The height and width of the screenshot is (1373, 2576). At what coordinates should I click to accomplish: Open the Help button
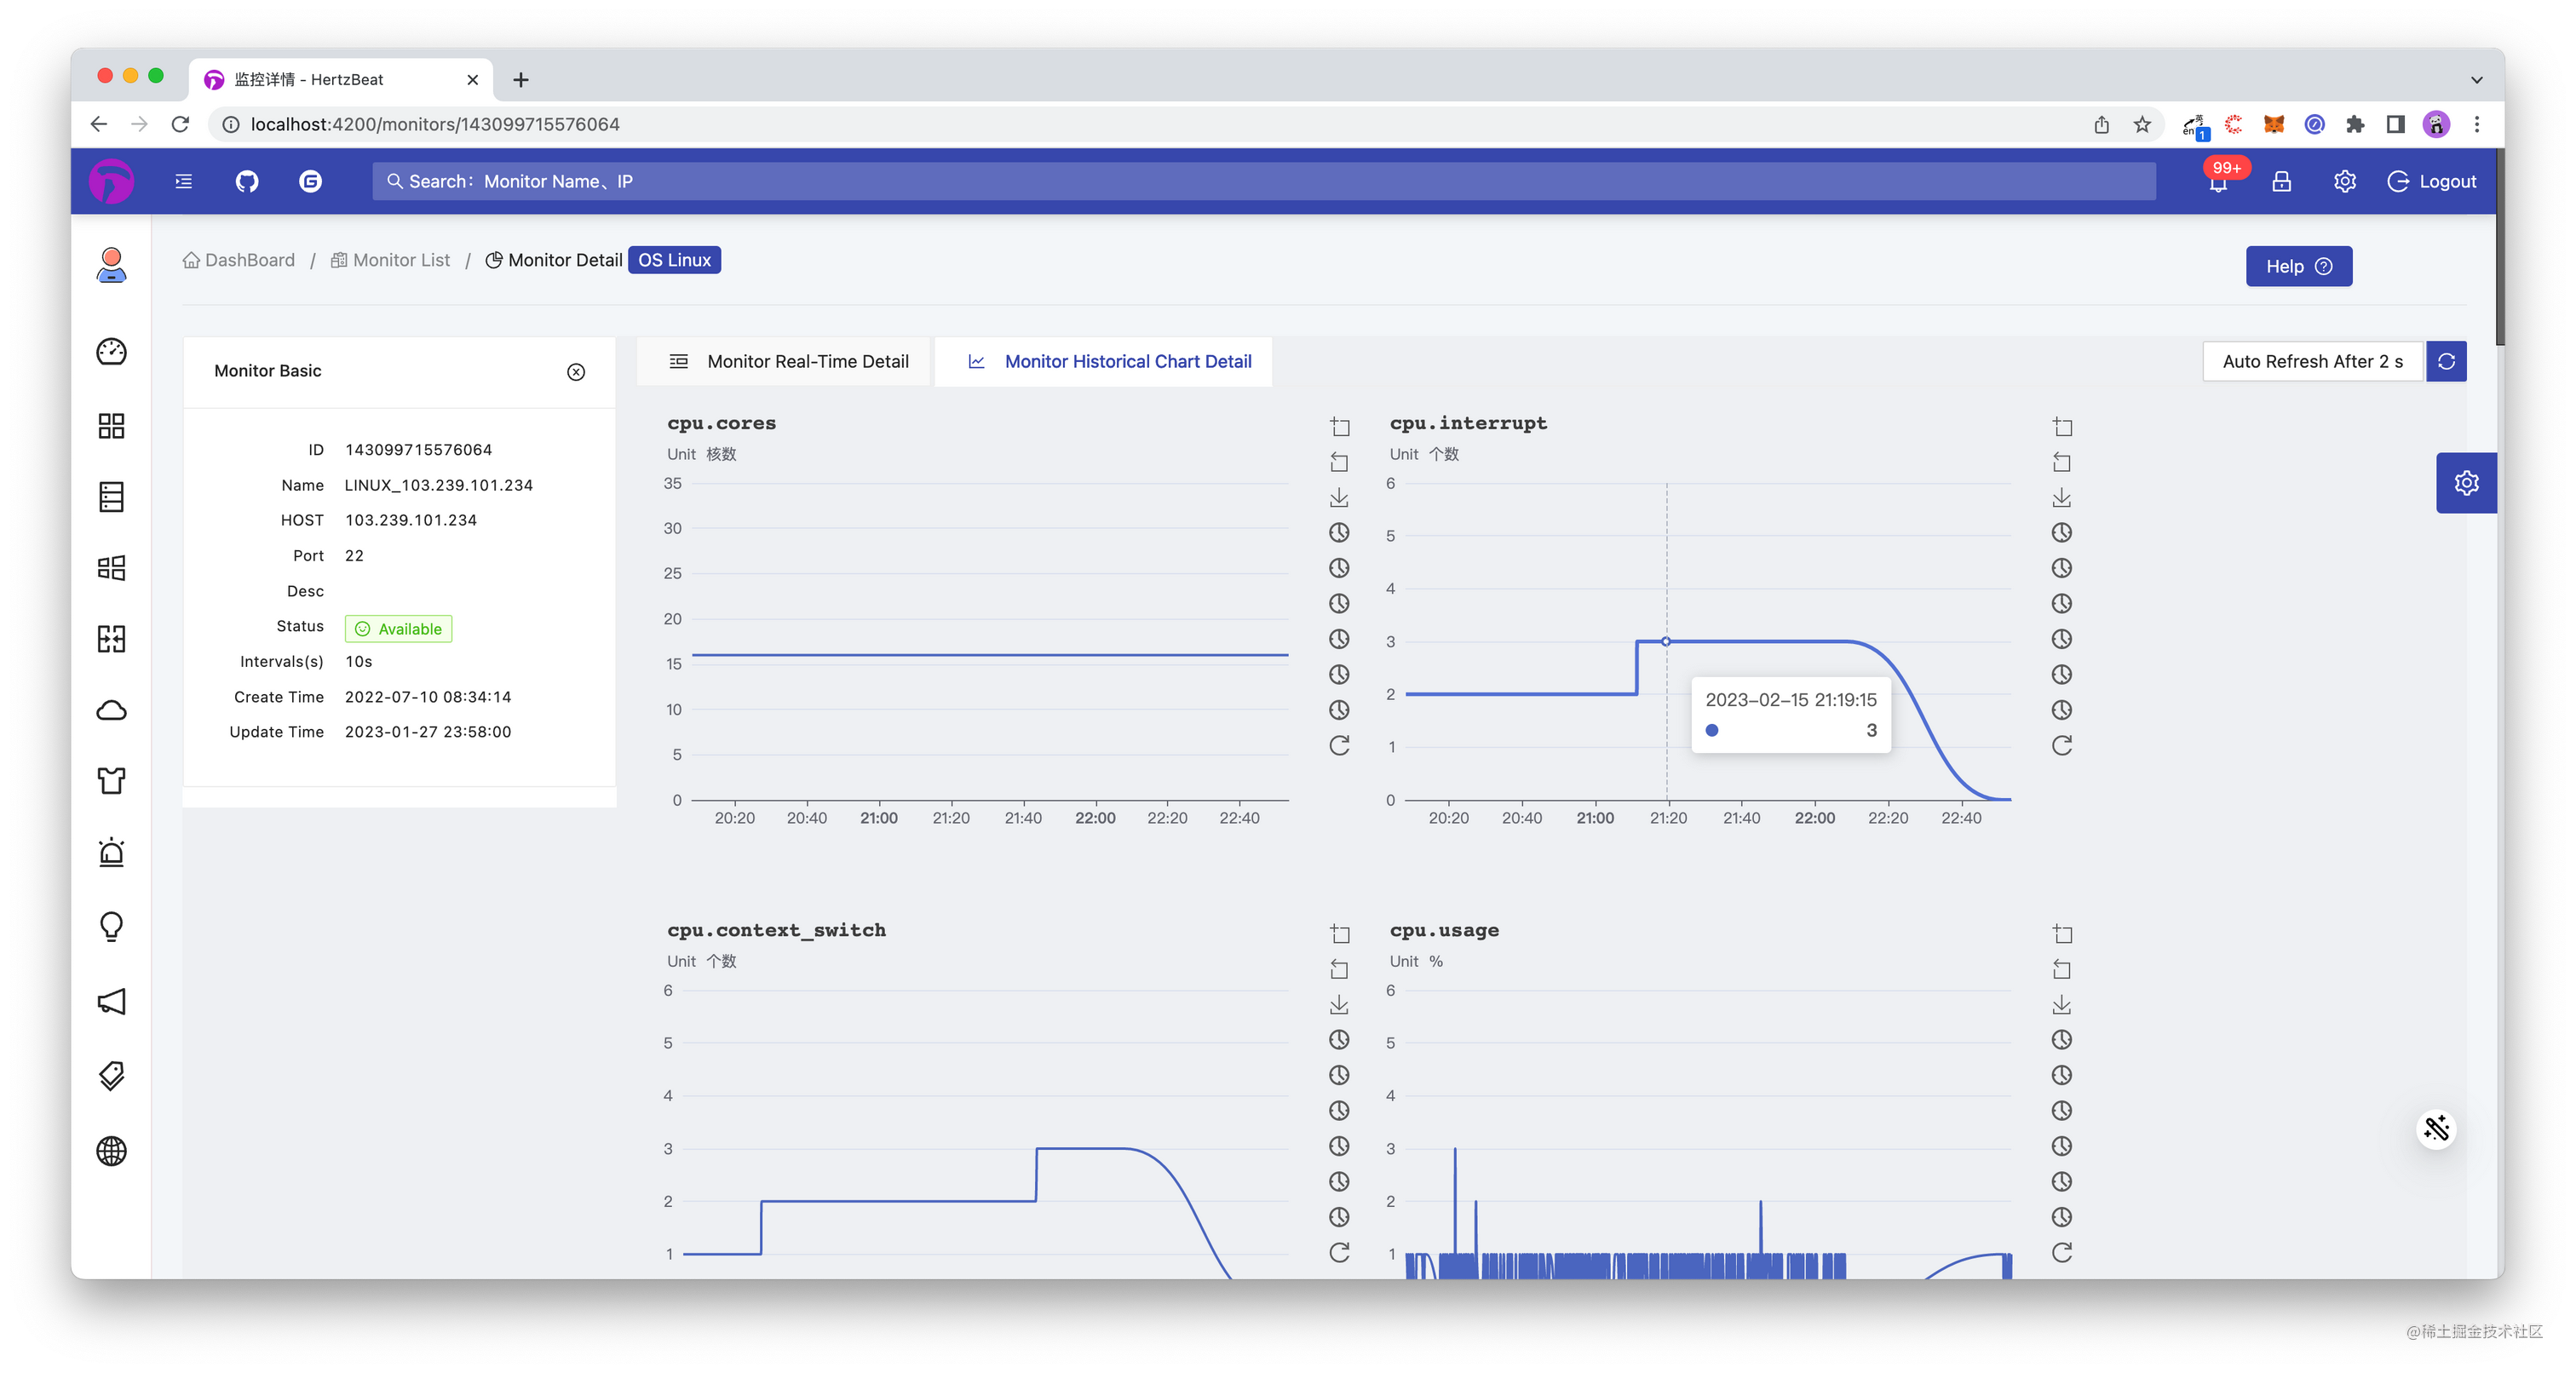tap(2298, 266)
